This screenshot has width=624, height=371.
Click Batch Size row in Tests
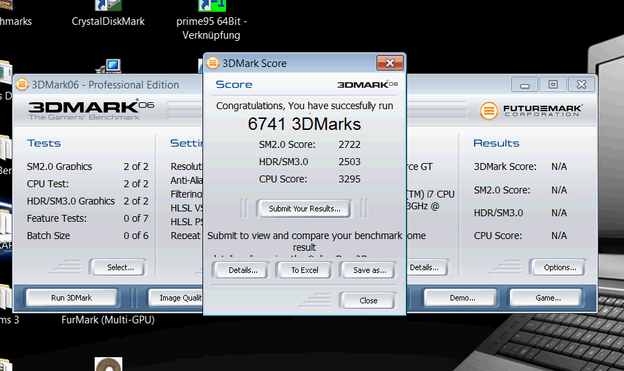click(88, 236)
